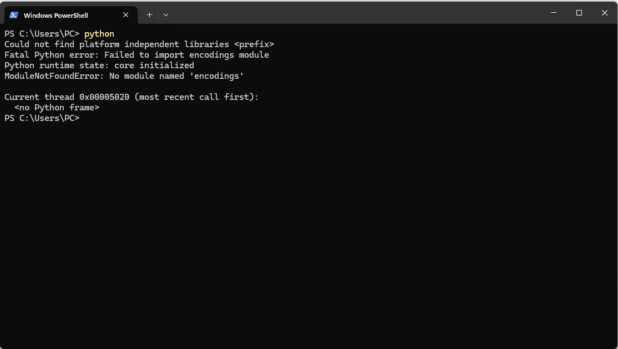The height and width of the screenshot is (349, 618).
Task: Close the Windows PowerShell tab
Action: (126, 15)
